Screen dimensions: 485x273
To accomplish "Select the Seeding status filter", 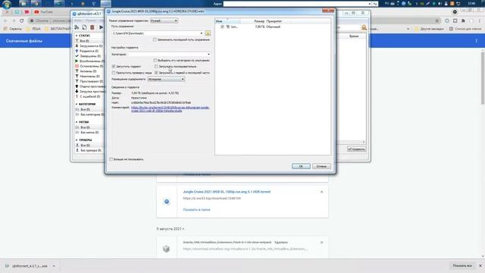I will [87, 51].
